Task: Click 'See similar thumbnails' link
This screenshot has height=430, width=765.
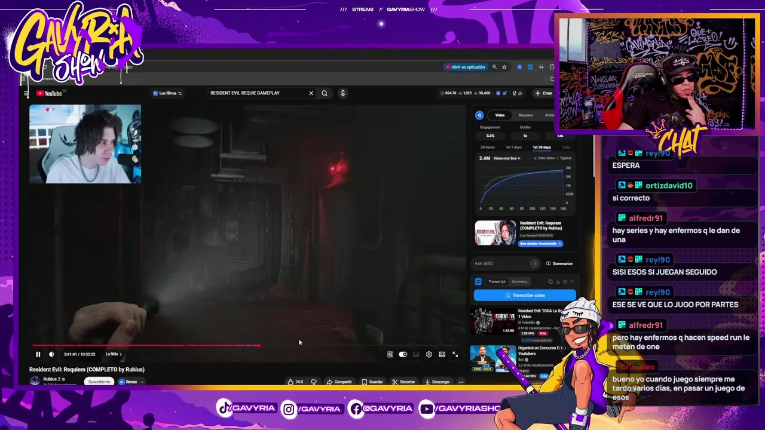Action: (540, 244)
